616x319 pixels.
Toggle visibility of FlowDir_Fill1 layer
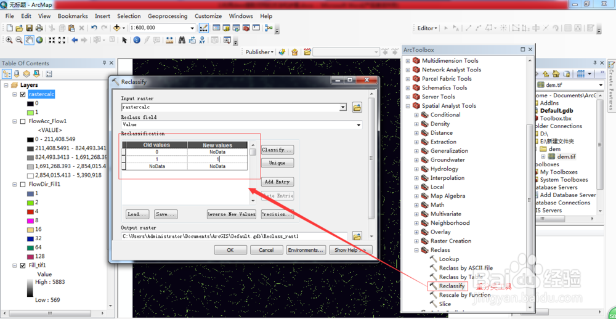coord(23,184)
